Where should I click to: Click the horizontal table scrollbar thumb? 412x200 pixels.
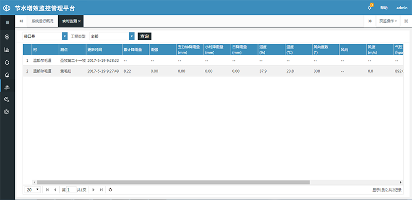click(x=174, y=182)
